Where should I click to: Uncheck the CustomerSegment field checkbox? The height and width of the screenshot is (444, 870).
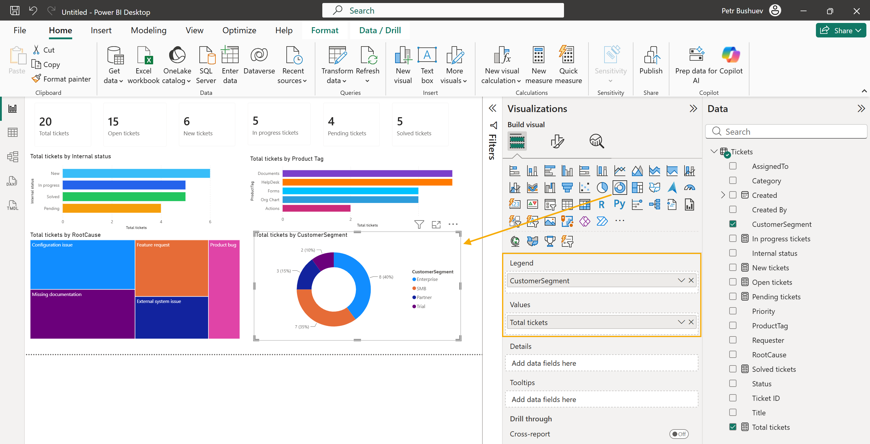(733, 224)
